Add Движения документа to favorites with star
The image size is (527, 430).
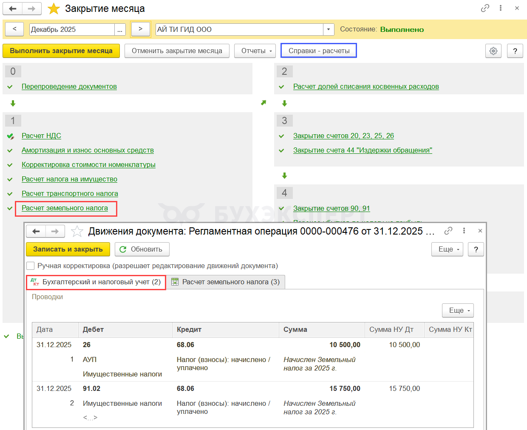(x=77, y=231)
